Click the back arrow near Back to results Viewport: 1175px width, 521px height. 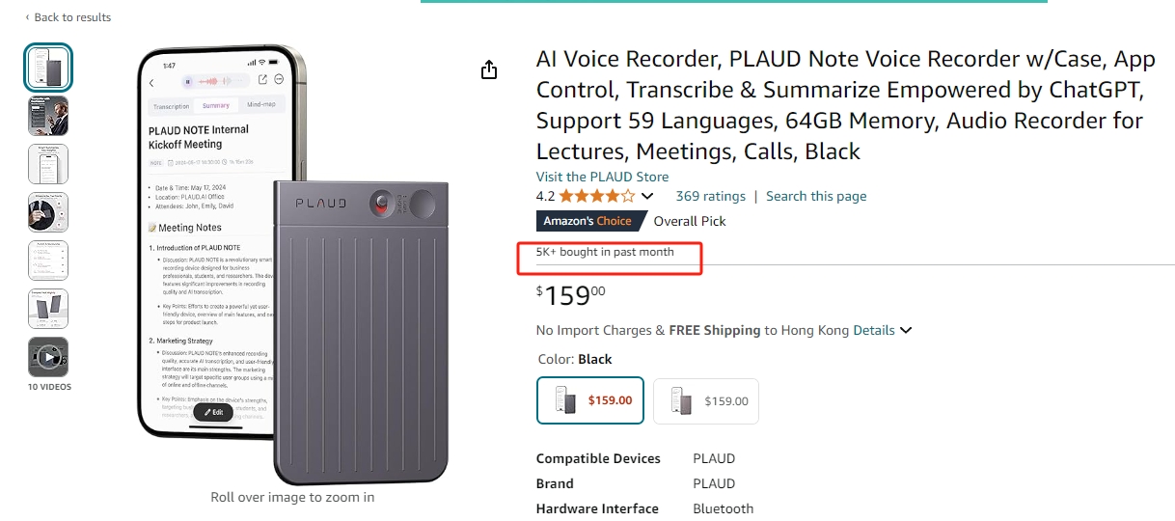pos(27,17)
